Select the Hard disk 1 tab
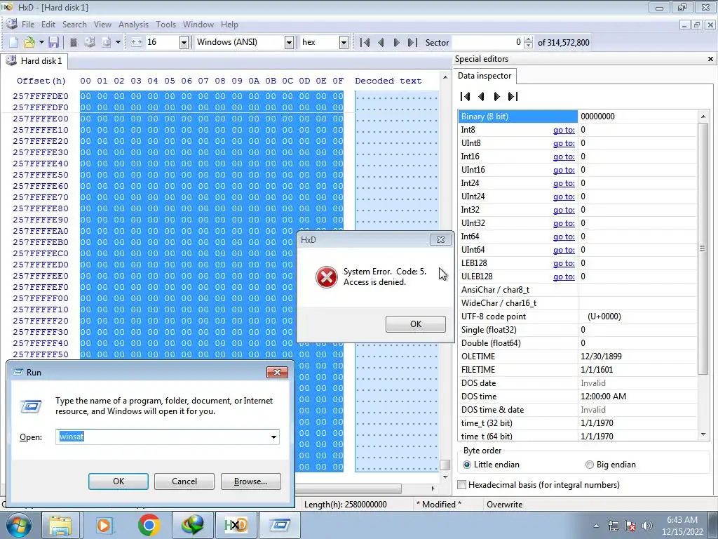 click(x=34, y=61)
